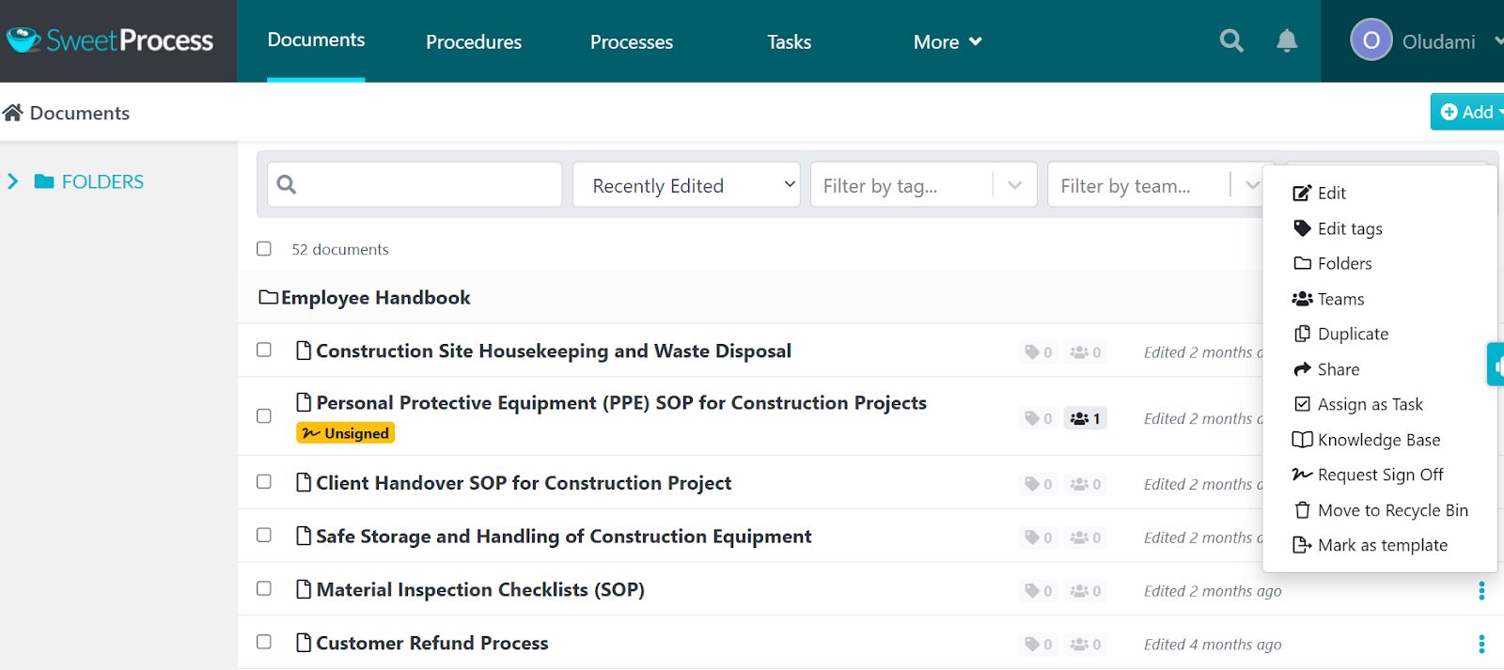
Task: Click teams count icon for Construction Site Housekeeping
Action: coord(1086,352)
